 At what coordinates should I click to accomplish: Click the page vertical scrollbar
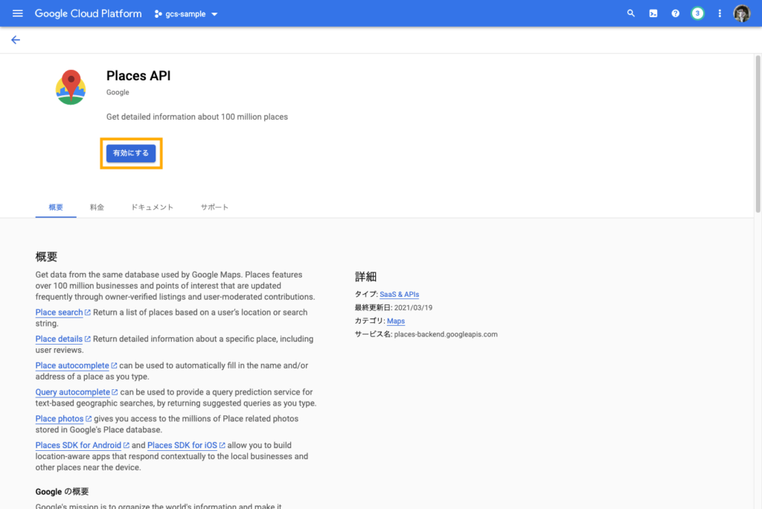pos(758,134)
